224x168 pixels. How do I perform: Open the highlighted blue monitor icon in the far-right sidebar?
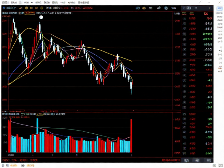click(x=219, y=8)
